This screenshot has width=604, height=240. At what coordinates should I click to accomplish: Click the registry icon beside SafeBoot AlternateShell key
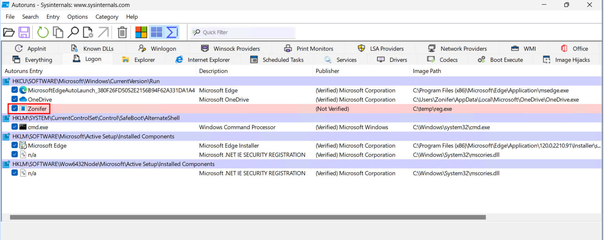7,118
